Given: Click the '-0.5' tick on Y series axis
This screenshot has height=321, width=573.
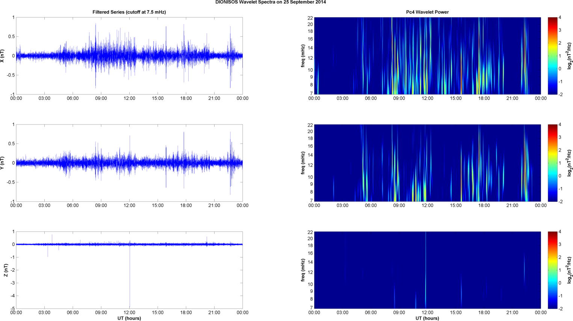Looking at the screenshot, I should [11, 182].
